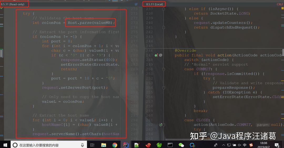
Task: Open Google Chrome from the taskbar
Action: [115, 145]
